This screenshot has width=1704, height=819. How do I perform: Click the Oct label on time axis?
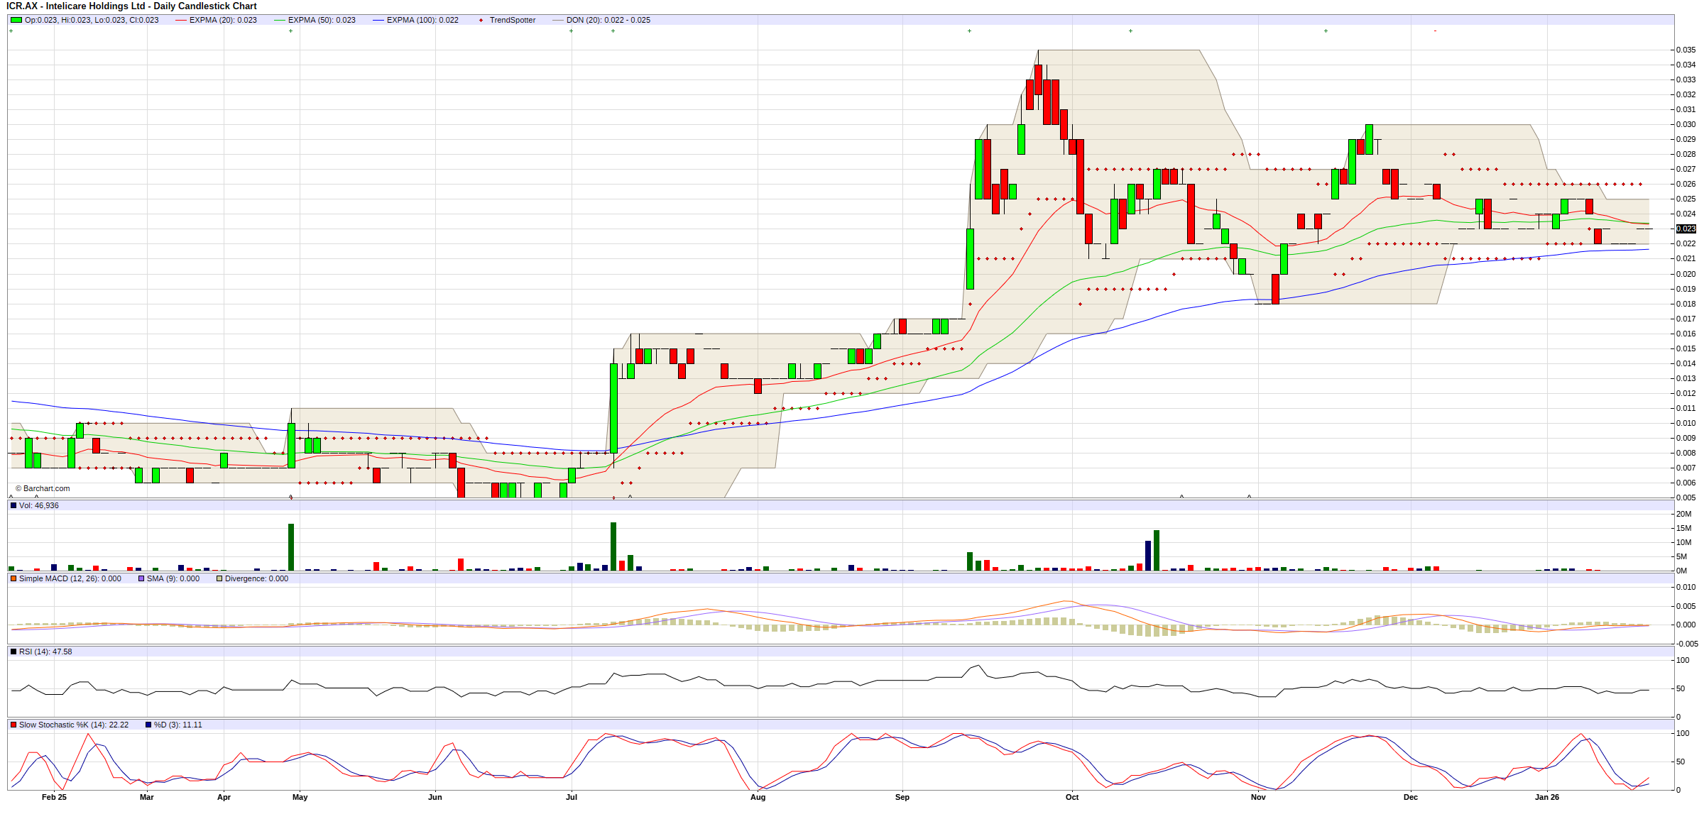[1071, 797]
